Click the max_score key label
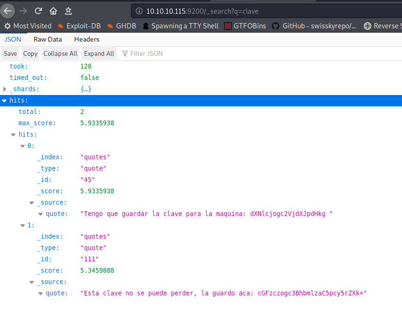This screenshot has width=402, height=319. click(37, 123)
